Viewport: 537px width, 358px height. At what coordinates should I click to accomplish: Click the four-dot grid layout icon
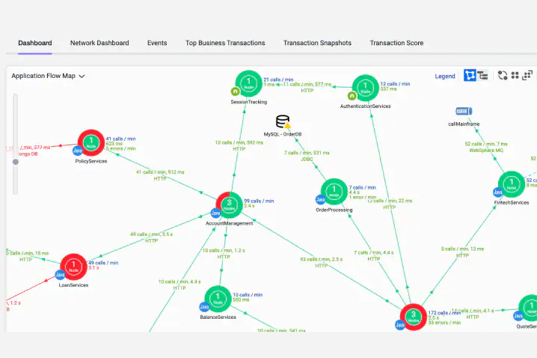(515, 76)
